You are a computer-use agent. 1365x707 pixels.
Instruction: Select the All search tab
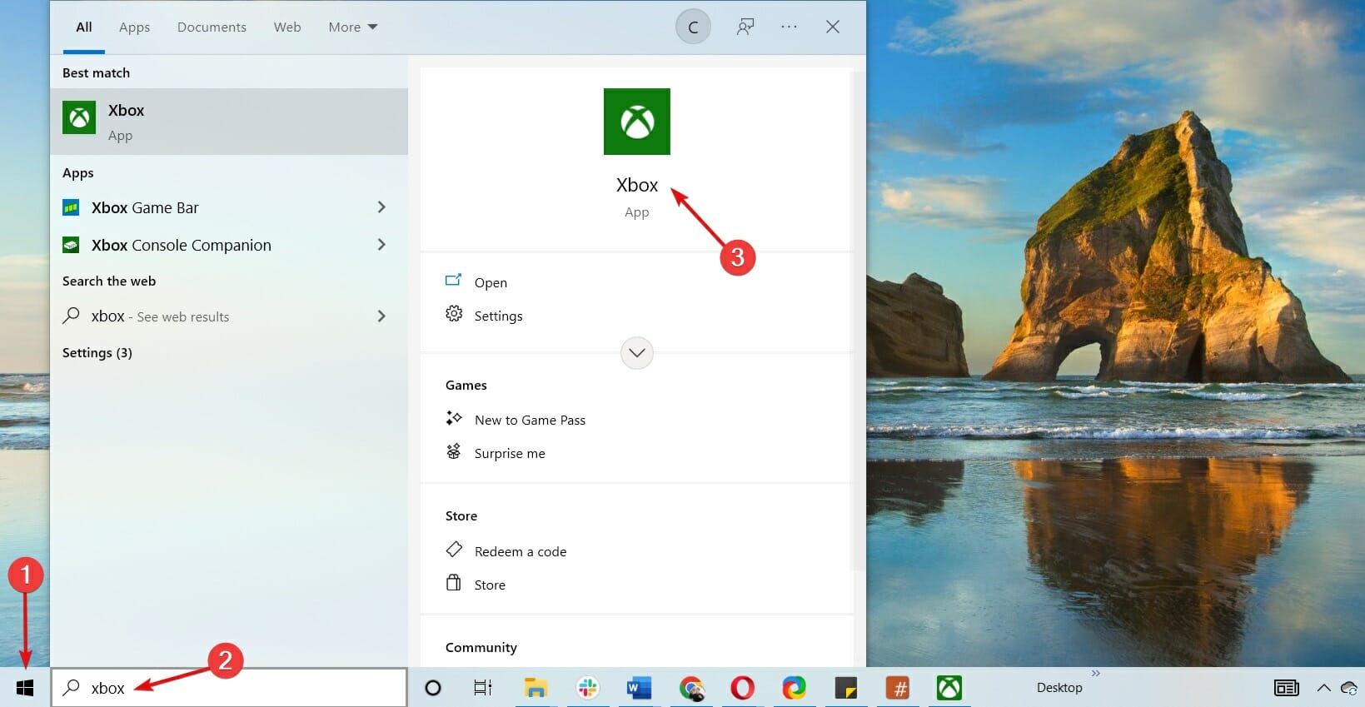pyautogui.click(x=84, y=27)
